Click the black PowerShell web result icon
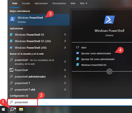This screenshot has height=113, width=132. coord(11,70)
